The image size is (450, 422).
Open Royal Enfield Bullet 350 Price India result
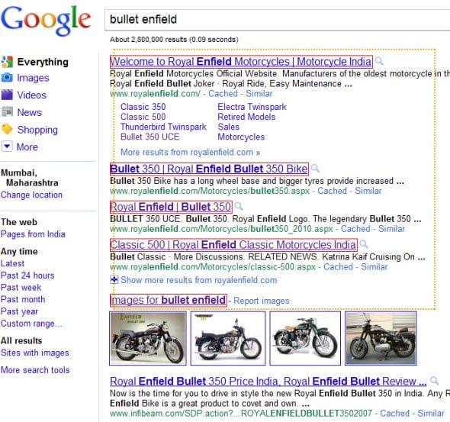(x=268, y=382)
